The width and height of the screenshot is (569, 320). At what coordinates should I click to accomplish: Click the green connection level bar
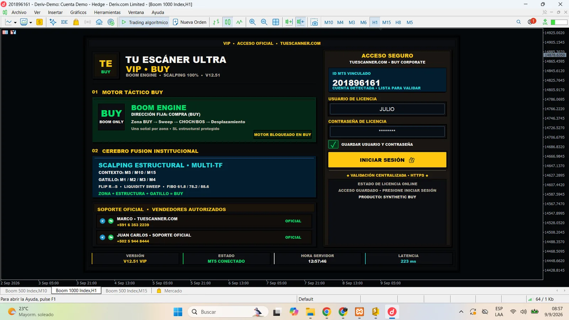[x=559, y=22]
